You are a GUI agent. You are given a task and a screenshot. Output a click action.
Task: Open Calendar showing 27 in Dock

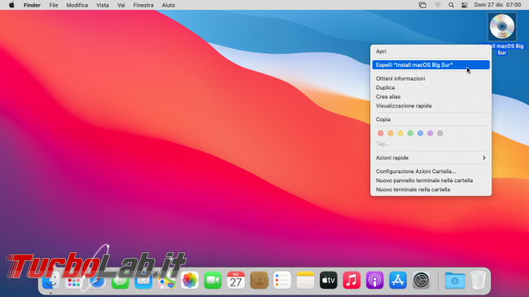[236, 281]
